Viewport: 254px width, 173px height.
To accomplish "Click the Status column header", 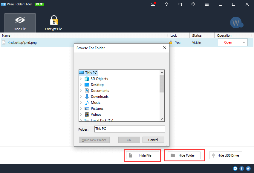I will [202, 35].
